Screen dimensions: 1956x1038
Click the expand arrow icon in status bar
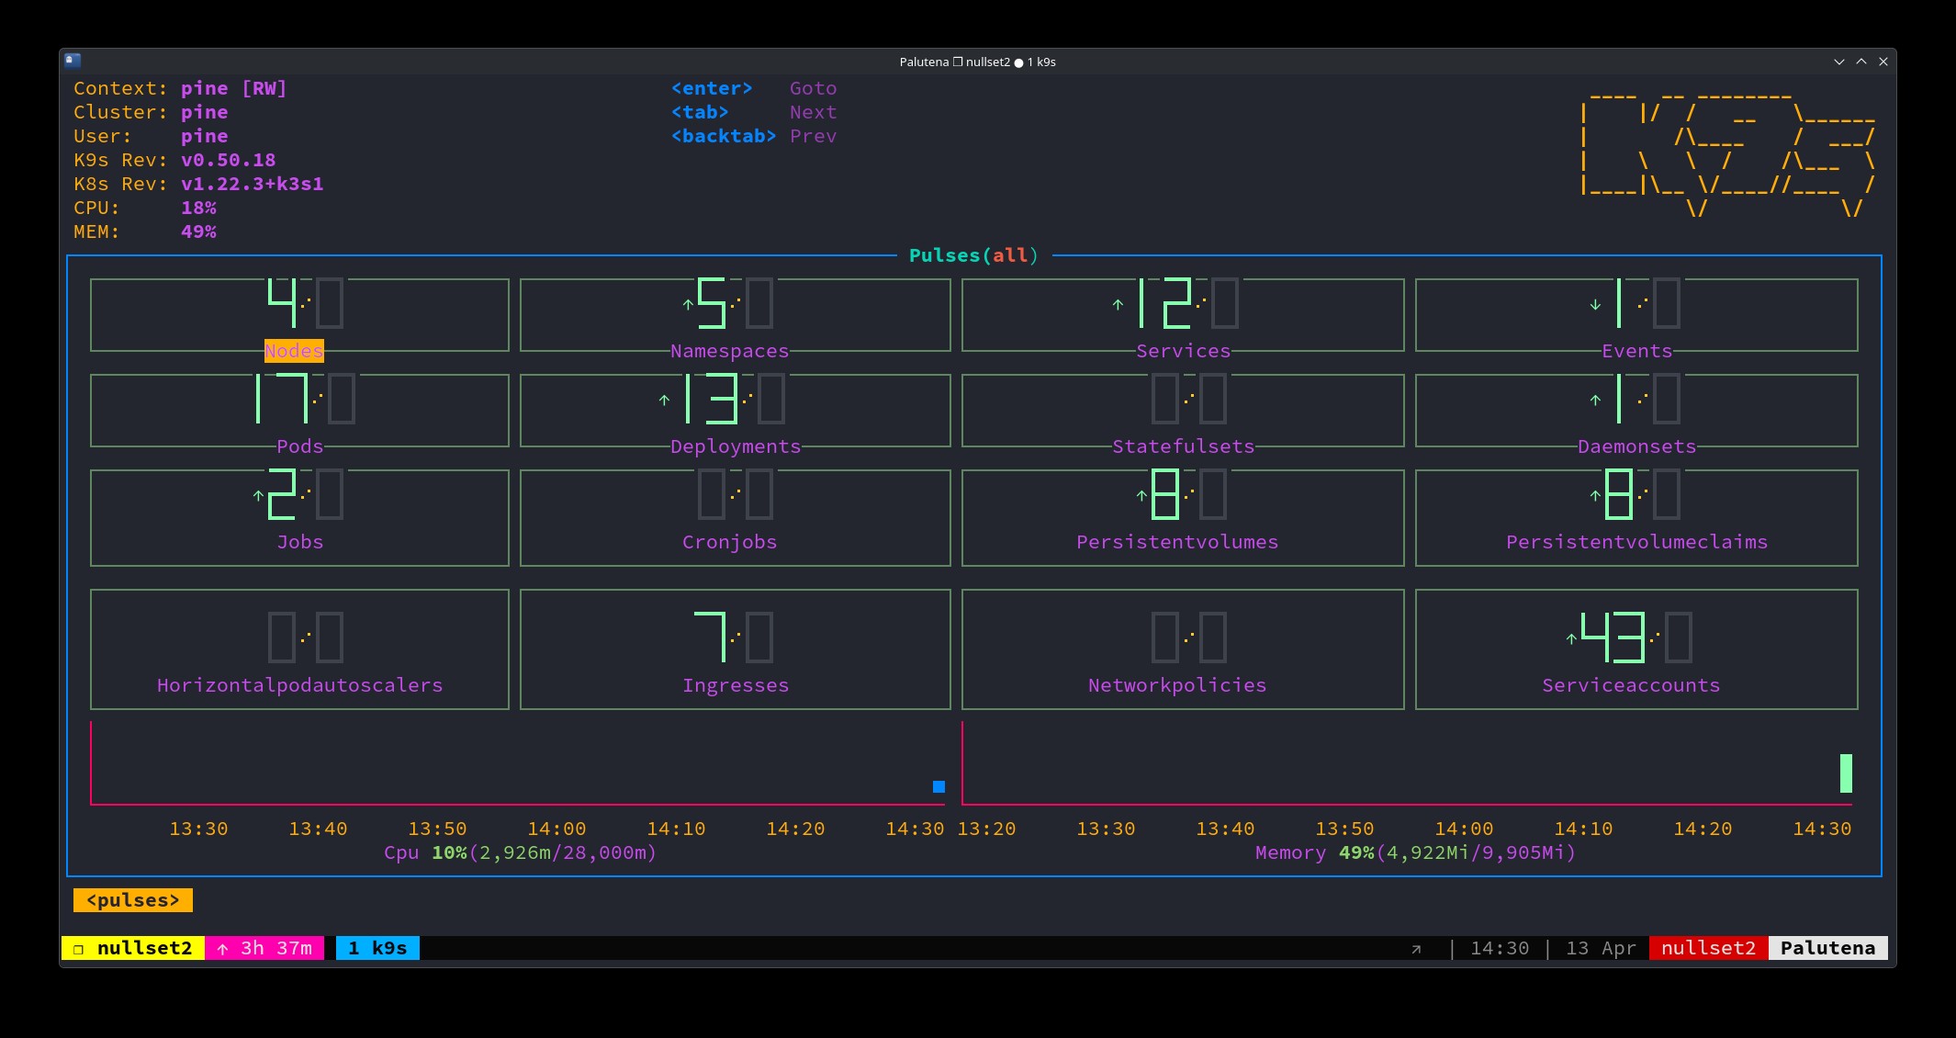pos(1416,949)
